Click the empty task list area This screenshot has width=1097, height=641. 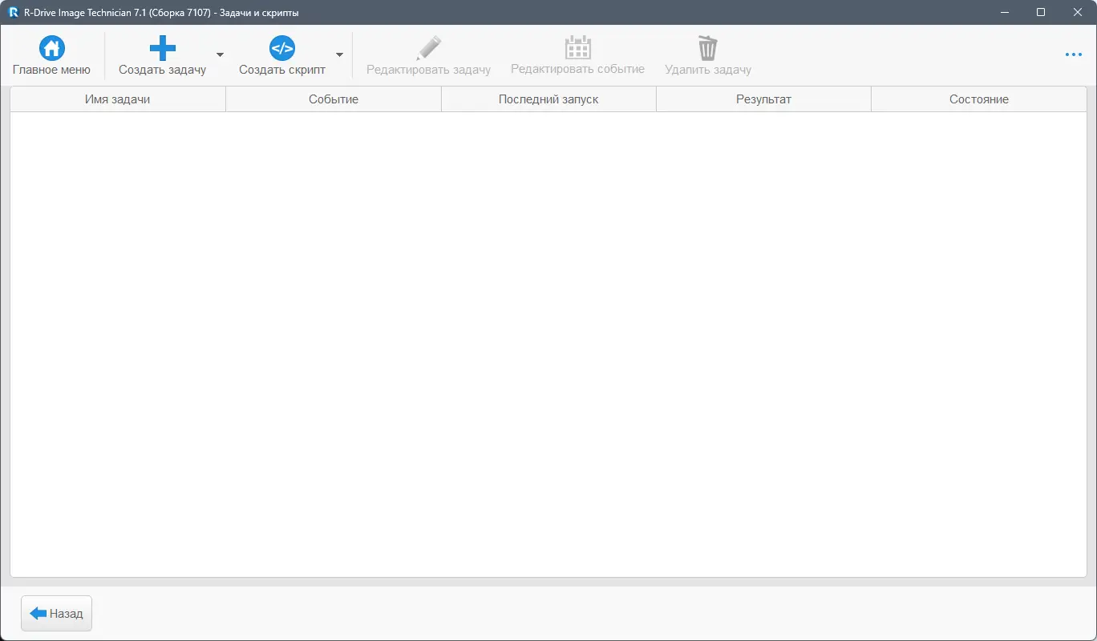pyautogui.click(x=548, y=337)
